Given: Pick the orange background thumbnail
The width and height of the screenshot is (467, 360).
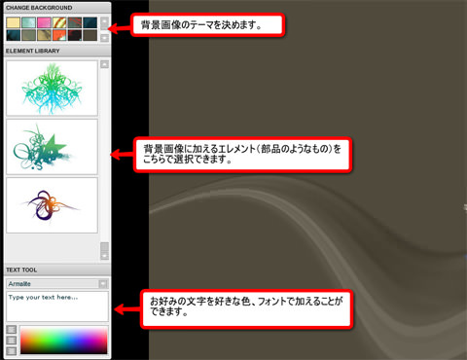Looking at the screenshot, I should click(x=59, y=35).
